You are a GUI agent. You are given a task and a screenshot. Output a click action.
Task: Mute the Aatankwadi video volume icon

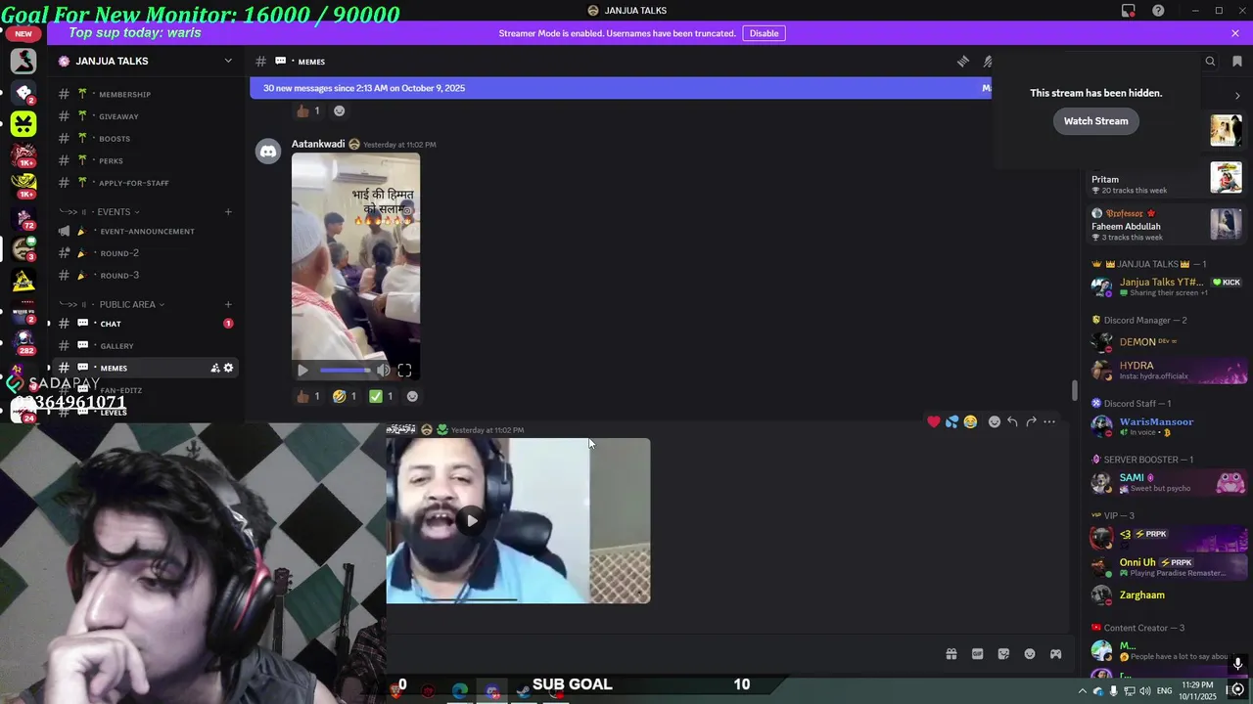[x=384, y=370]
